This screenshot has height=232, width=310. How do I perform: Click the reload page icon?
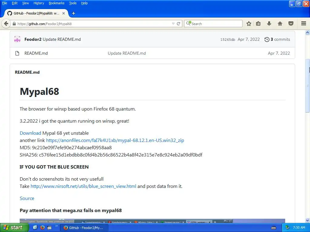point(178,24)
